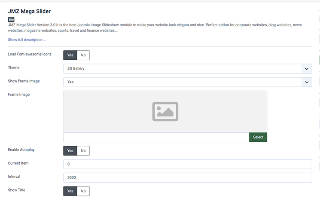Click the Frame Image path text field
320x199 pixels.
(x=156, y=137)
